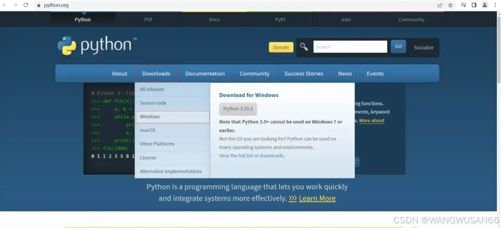The height and width of the screenshot is (228, 501).
Task: Click the Search input field
Action: pos(350,47)
